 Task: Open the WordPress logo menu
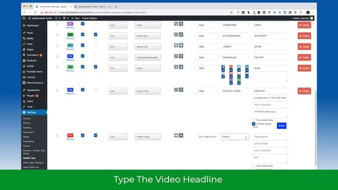click(x=24, y=18)
